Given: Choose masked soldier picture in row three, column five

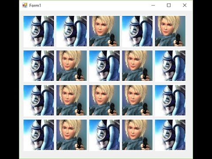Looking at the screenshot, I should click(x=170, y=100).
